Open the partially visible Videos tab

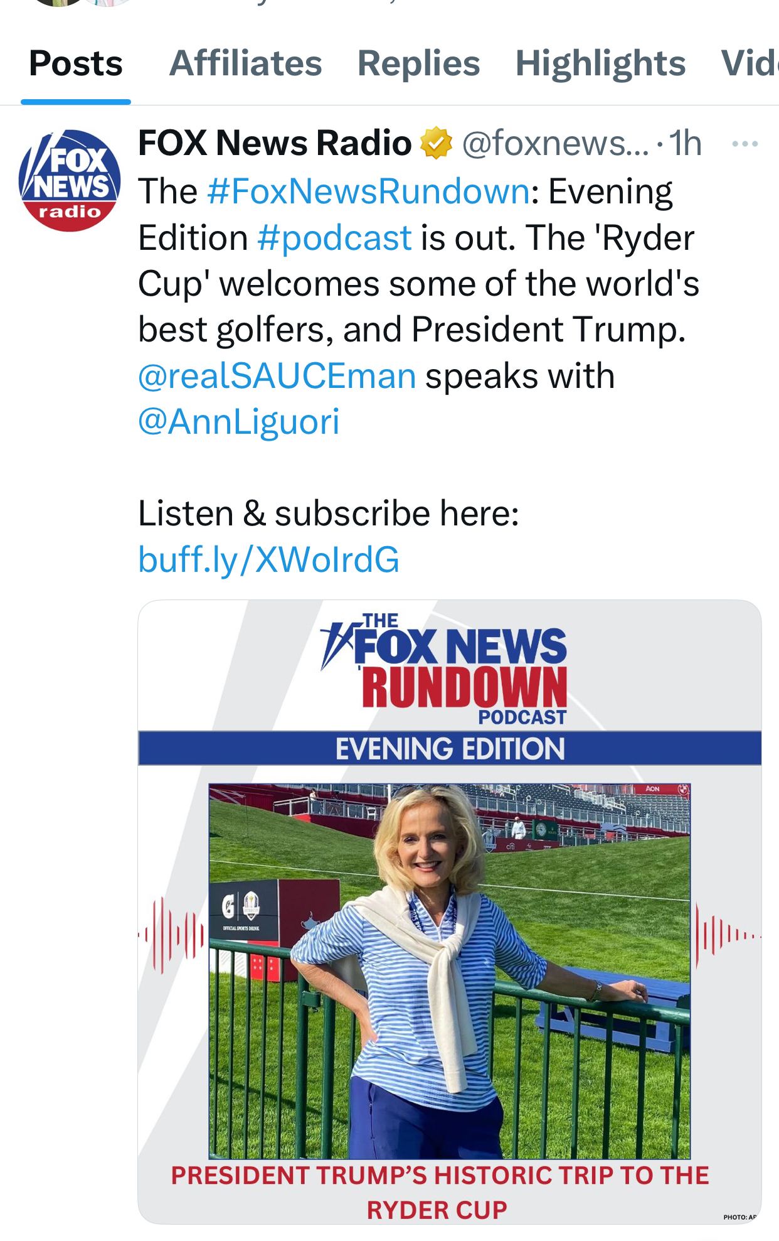[750, 63]
